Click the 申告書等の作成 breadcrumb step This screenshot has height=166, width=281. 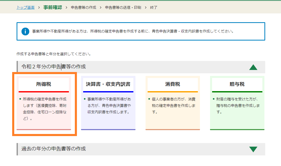click(83, 7)
